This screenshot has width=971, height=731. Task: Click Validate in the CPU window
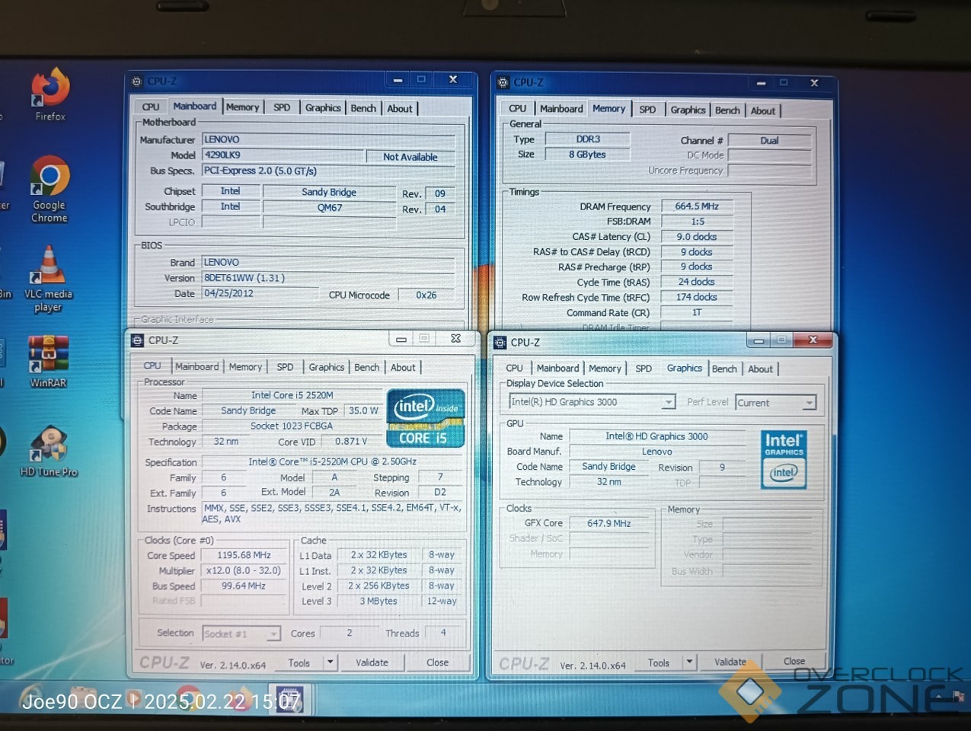tap(372, 662)
